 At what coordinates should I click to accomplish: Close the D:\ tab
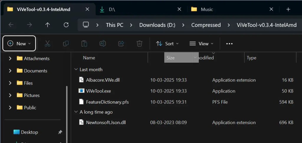[x=179, y=9]
